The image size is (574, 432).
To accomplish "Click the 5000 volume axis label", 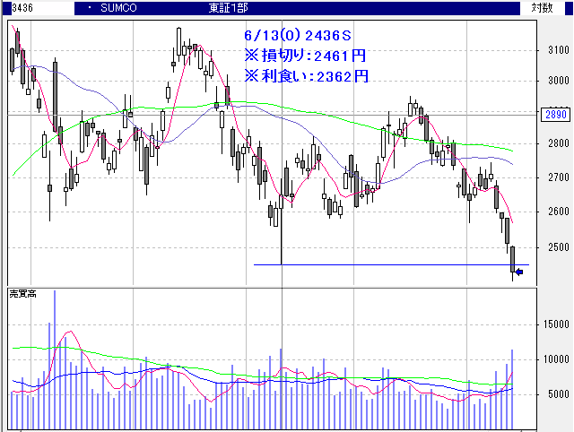I will [x=559, y=394].
